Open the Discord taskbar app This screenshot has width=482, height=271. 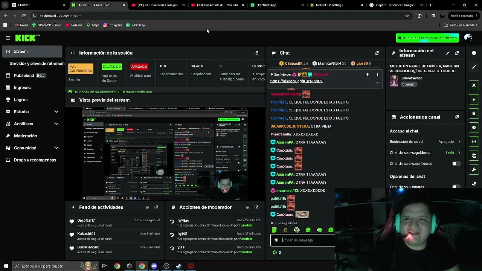154,266
